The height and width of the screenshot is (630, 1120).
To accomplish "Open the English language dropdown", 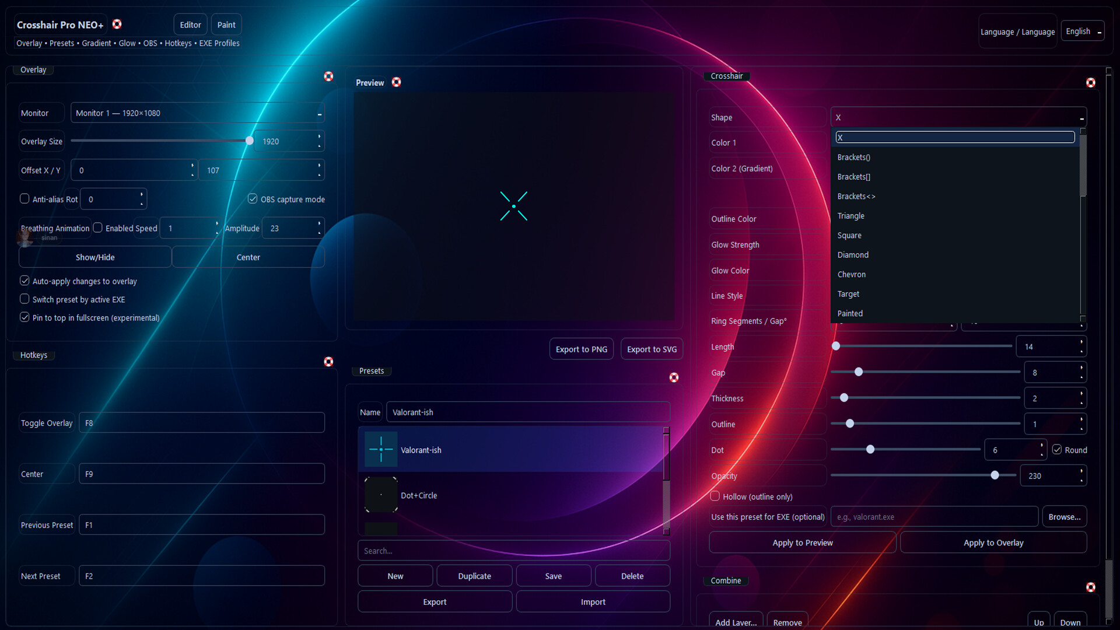I will 1081,31.
